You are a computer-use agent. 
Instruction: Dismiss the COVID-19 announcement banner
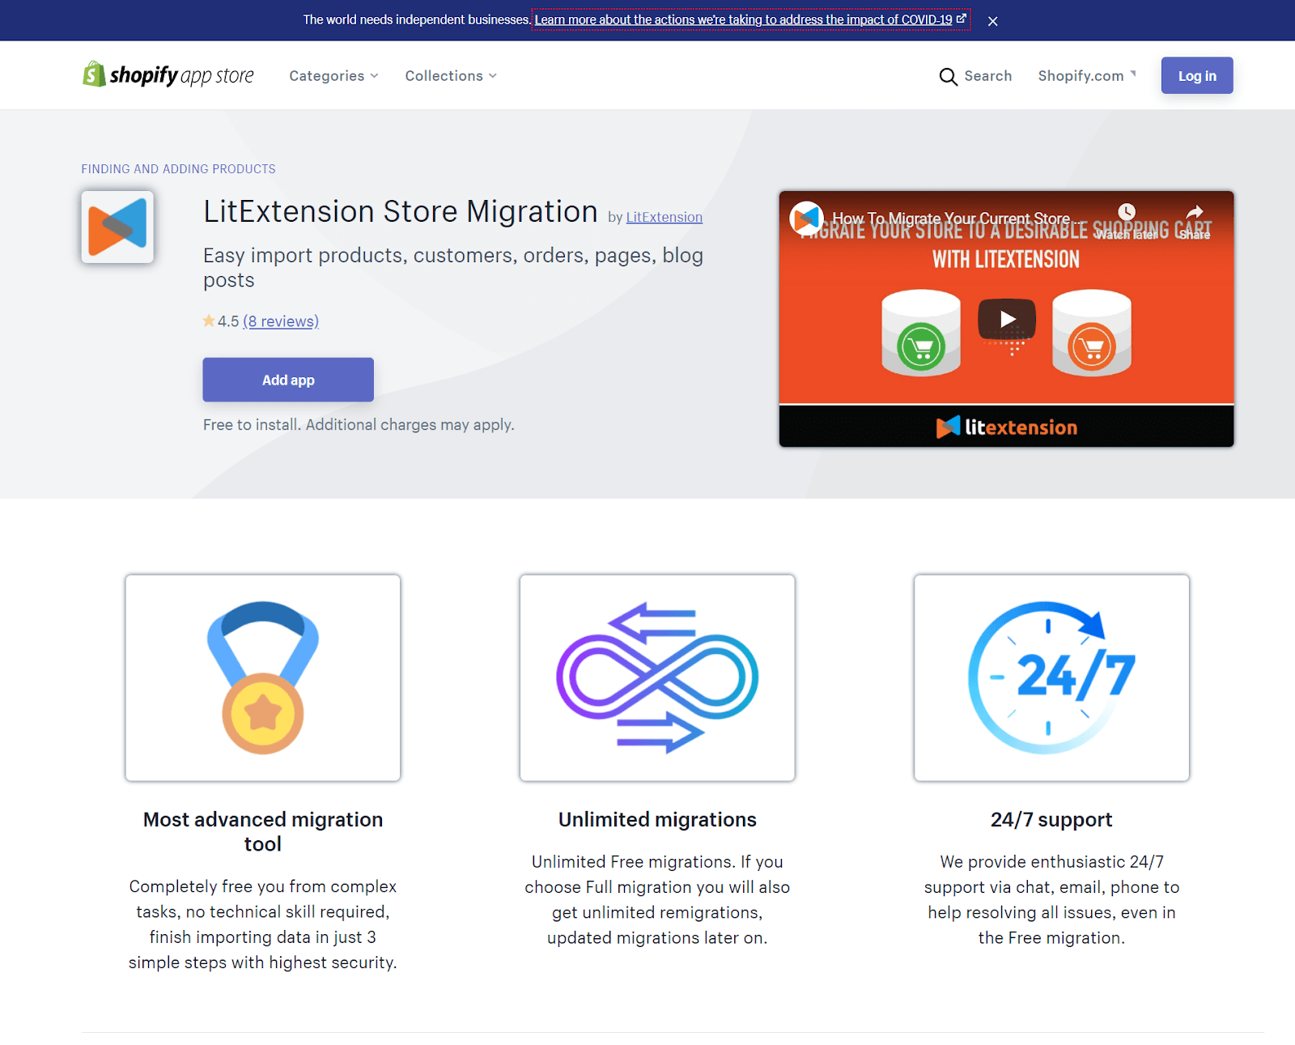(x=992, y=21)
